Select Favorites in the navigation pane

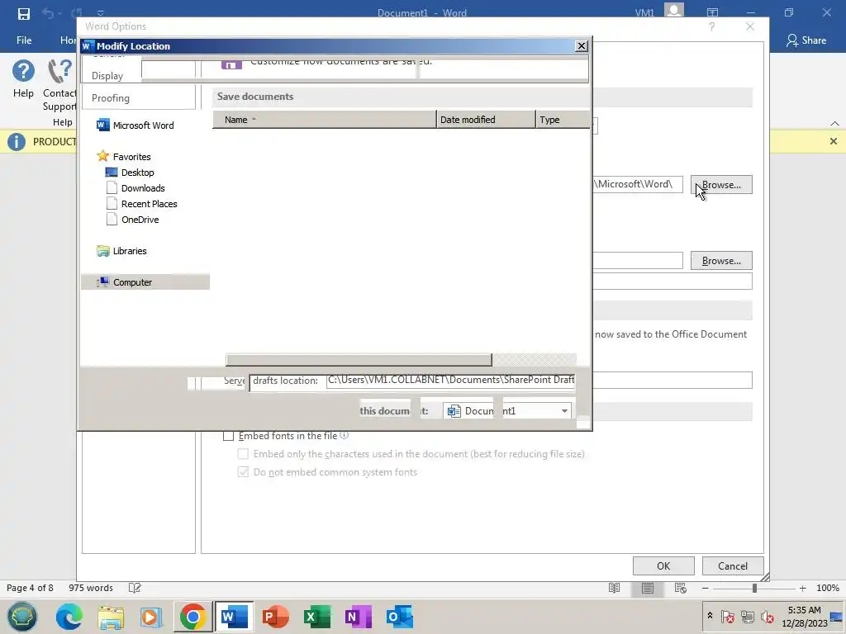pos(124,157)
